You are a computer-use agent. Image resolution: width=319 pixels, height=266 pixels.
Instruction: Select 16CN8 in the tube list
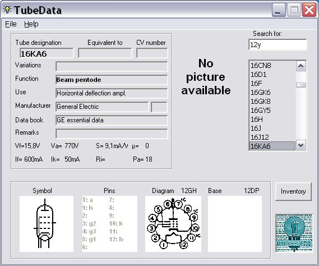coord(272,66)
